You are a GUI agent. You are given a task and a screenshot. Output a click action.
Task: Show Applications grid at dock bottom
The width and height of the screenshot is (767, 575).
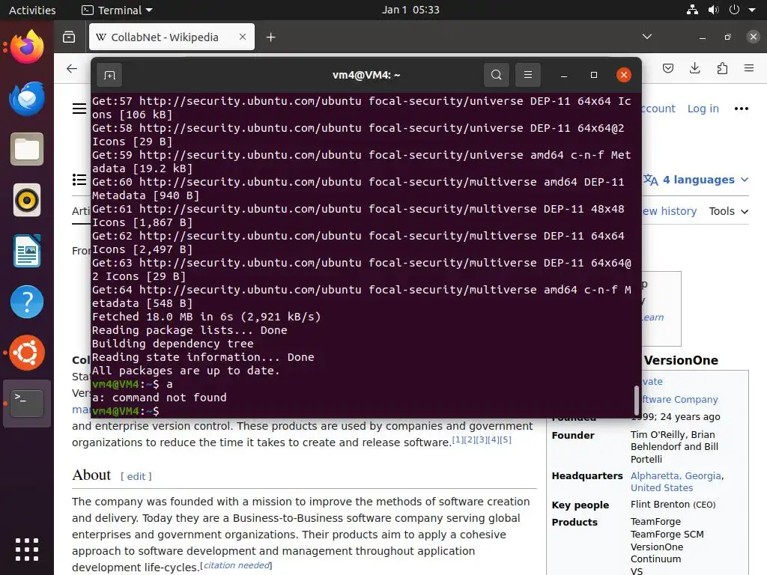[27, 550]
